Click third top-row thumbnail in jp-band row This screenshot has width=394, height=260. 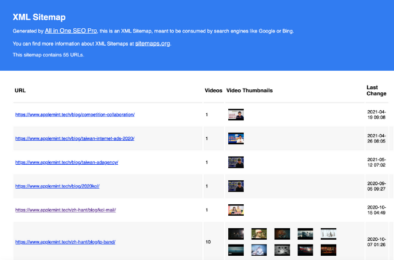pyautogui.click(x=282, y=234)
